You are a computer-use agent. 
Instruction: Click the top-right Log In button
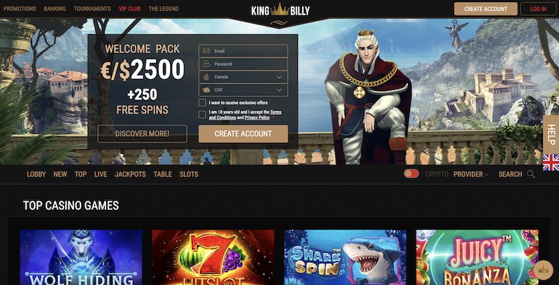pyautogui.click(x=538, y=9)
